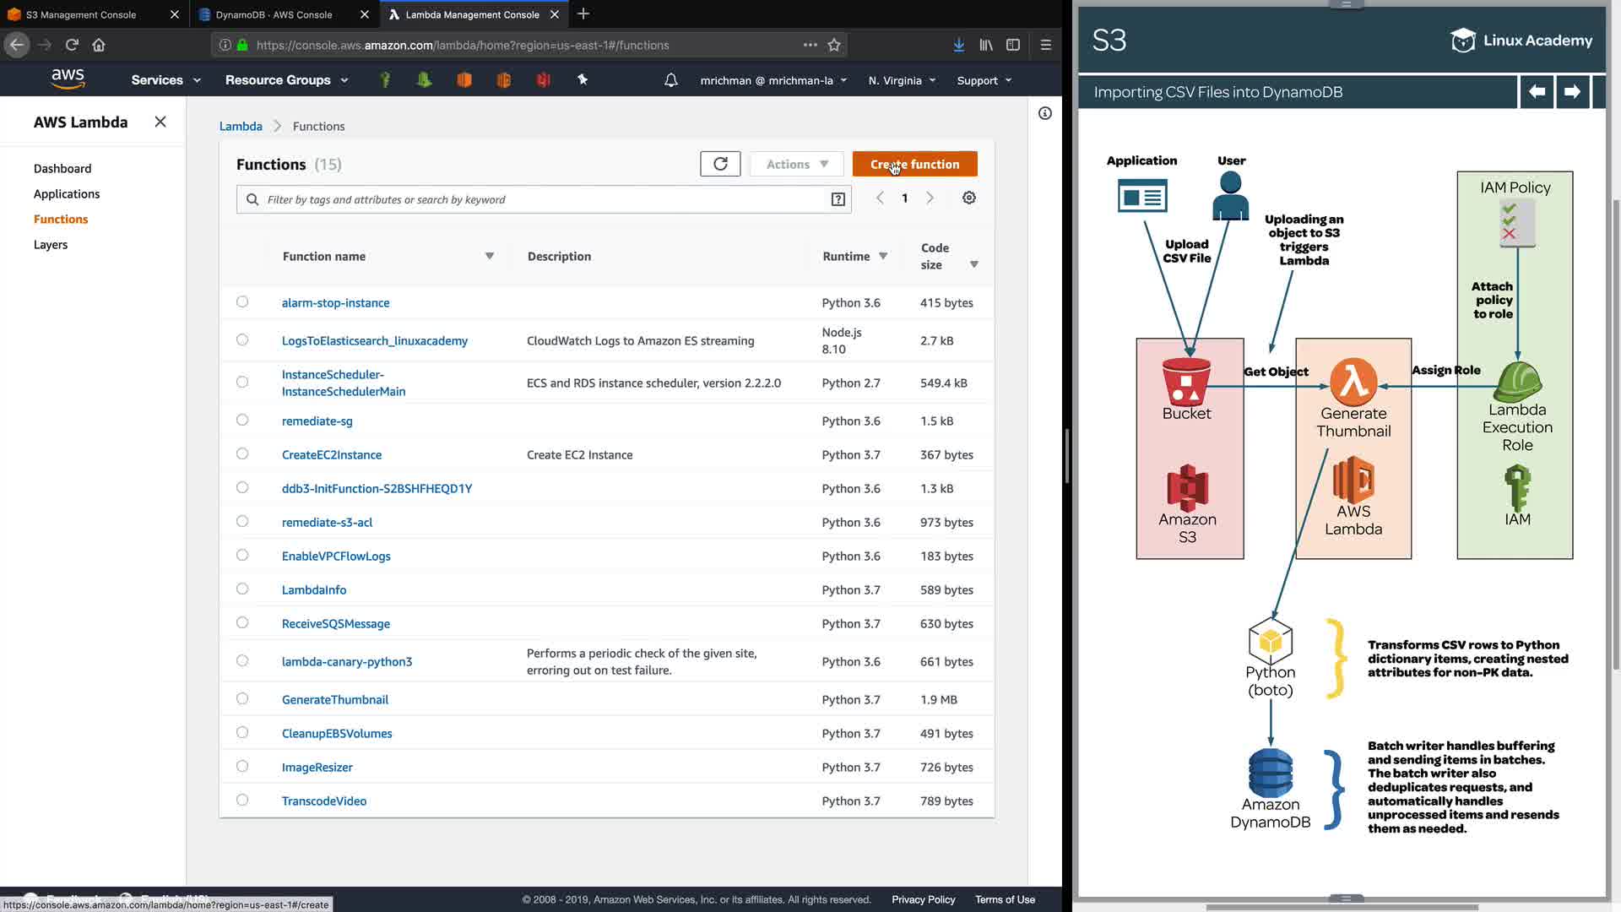The image size is (1621, 912).
Task: Switch to the DynamoDB AWS Console tab
Action: (x=274, y=14)
